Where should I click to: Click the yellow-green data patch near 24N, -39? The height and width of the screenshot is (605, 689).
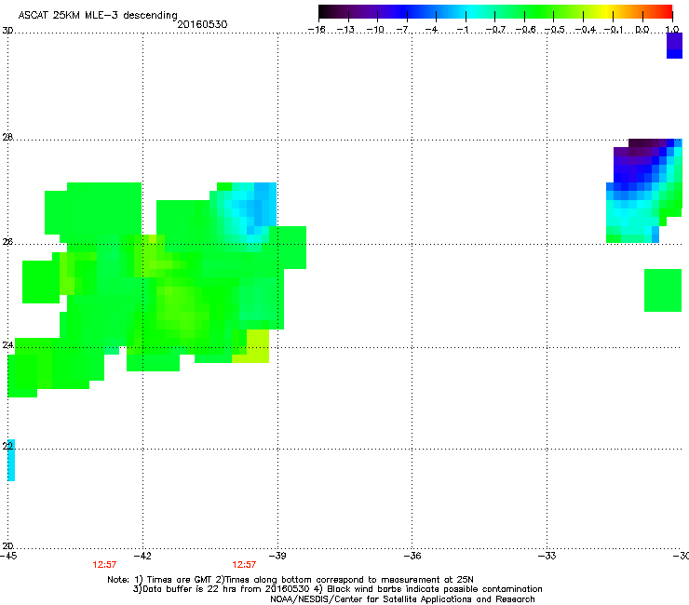(255, 347)
